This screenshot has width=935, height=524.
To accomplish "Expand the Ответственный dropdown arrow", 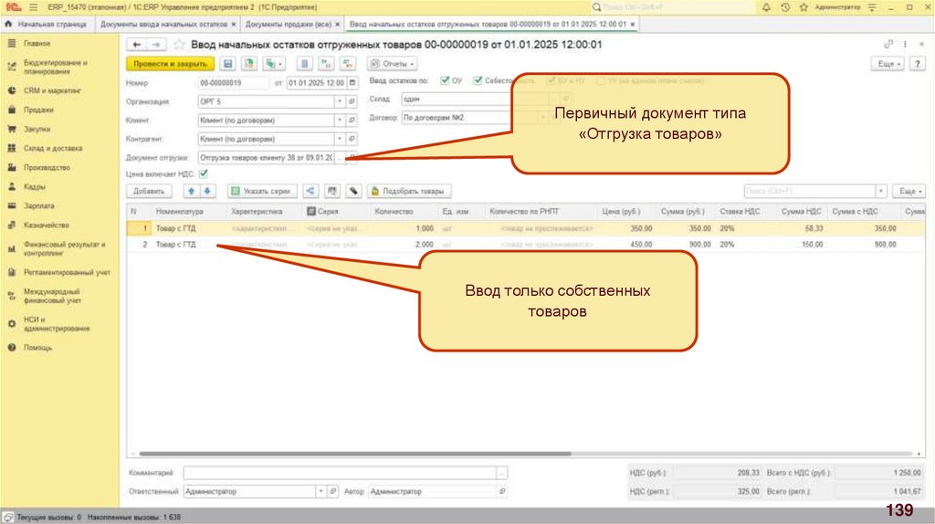I will pyautogui.click(x=320, y=492).
